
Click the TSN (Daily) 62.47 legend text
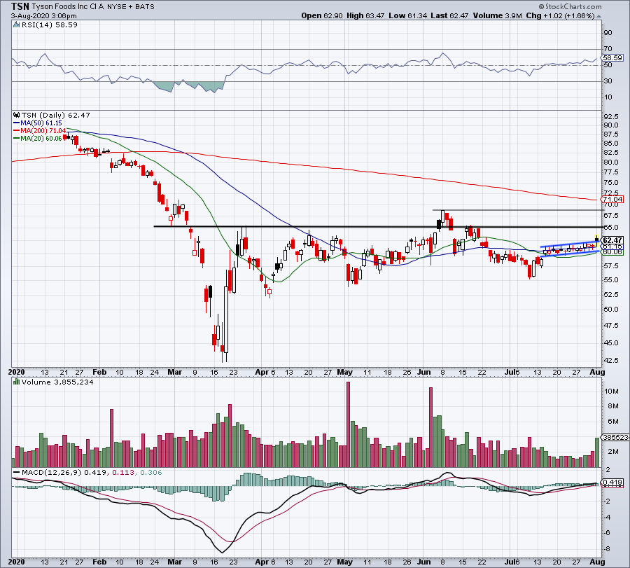pyautogui.click(x=56, y=115)
